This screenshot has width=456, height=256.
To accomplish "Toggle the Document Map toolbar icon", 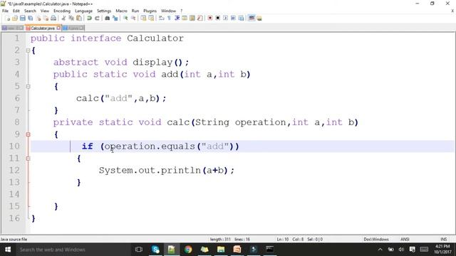I will click(192, 18).
